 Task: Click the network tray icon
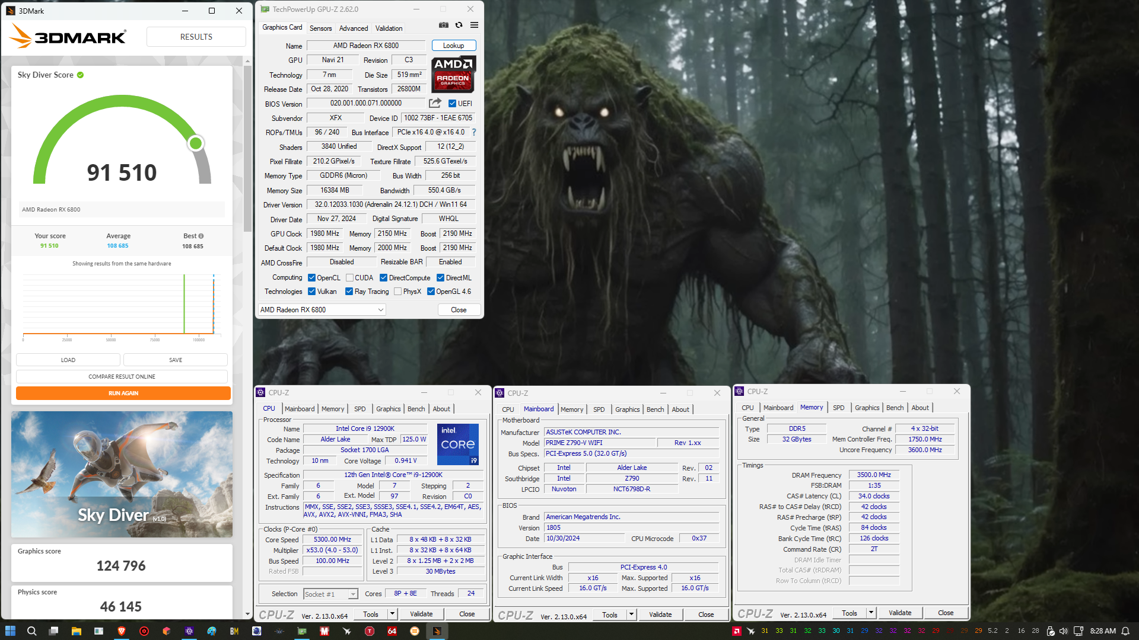[x=1078, y=631]
